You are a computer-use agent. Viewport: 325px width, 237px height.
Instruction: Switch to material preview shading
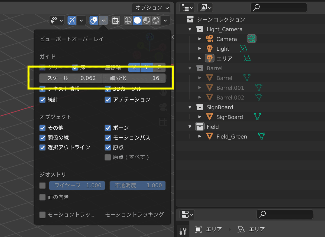[x=147, y=20]
